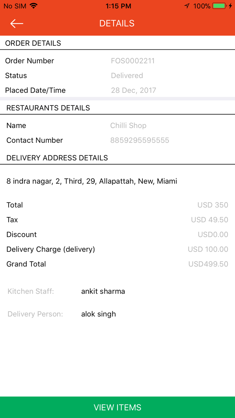Click the back arrow in the header

point(16,23)
